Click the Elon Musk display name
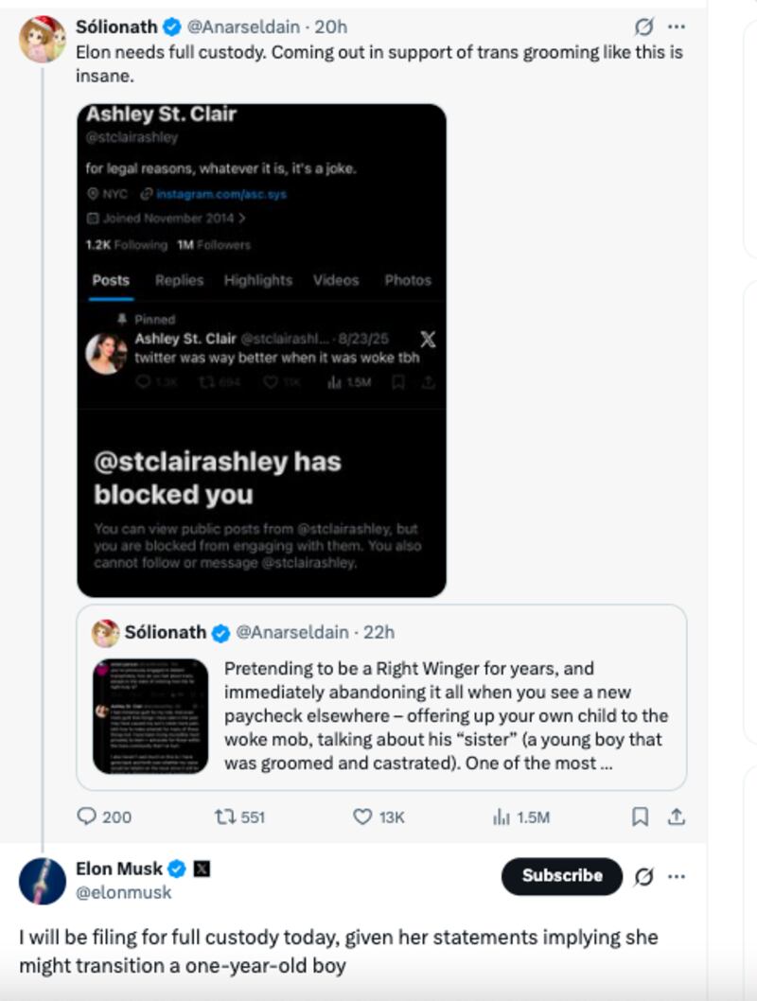Screen dimensions: 757x1001 click(118, 869)
